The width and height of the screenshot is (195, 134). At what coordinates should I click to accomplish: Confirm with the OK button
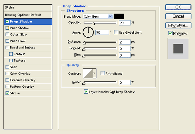(x=178, y=7)
